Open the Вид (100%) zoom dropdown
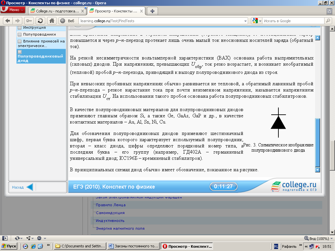The width and height of the screenshot is (335, 251). point(319,238)
